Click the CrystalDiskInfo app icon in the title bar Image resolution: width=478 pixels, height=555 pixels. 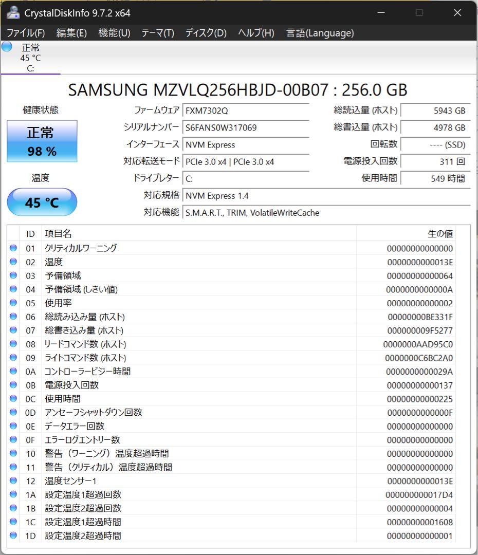(x=12, y=12)
